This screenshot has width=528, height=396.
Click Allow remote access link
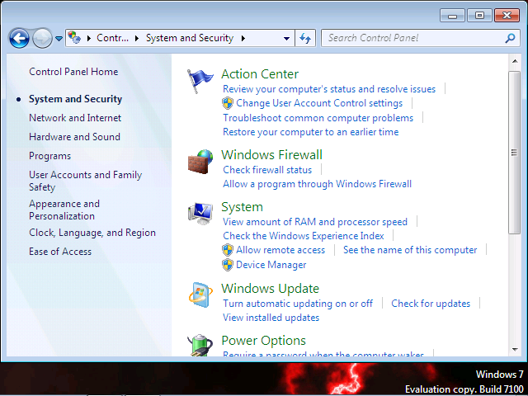click(x=280, y=250)
